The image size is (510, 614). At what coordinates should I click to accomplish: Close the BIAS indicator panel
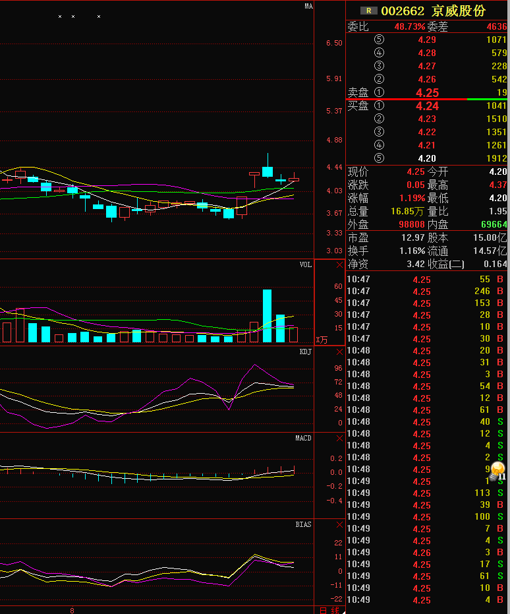(339, 525)
